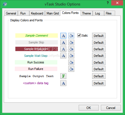Close the vTask Studio Options dialog
Screen dimensions: 125x115
click(x=117, y=3)
